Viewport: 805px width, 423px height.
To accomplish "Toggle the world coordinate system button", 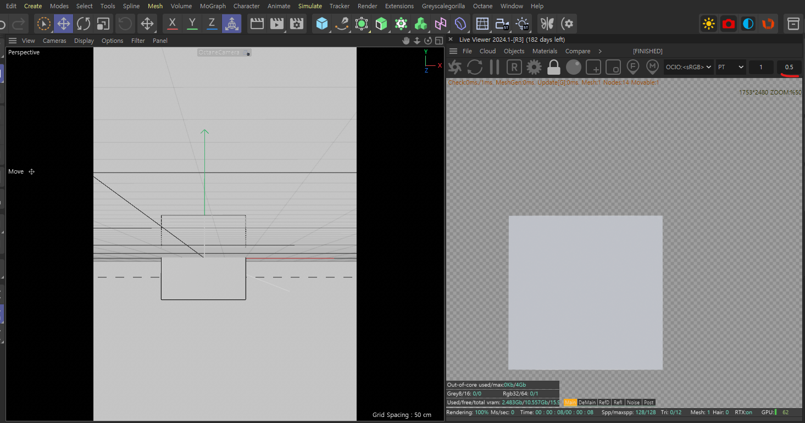I will [x=231, y=24].
